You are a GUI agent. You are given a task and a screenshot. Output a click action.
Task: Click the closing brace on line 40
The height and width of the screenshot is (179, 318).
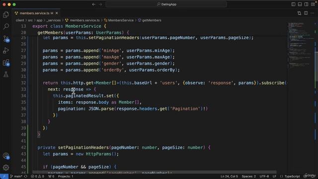pyautogui.click(x=39, y=135)
